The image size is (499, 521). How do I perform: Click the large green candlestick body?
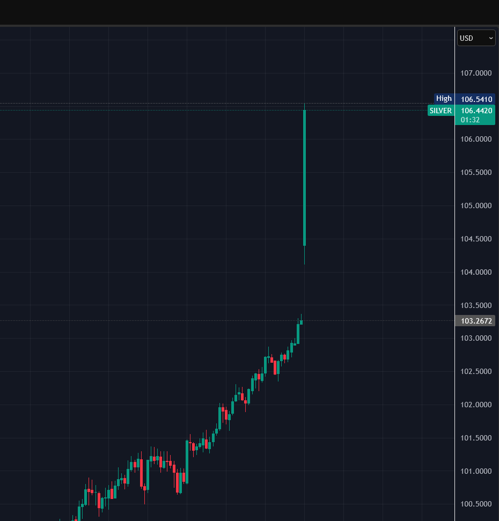(304, 178)
